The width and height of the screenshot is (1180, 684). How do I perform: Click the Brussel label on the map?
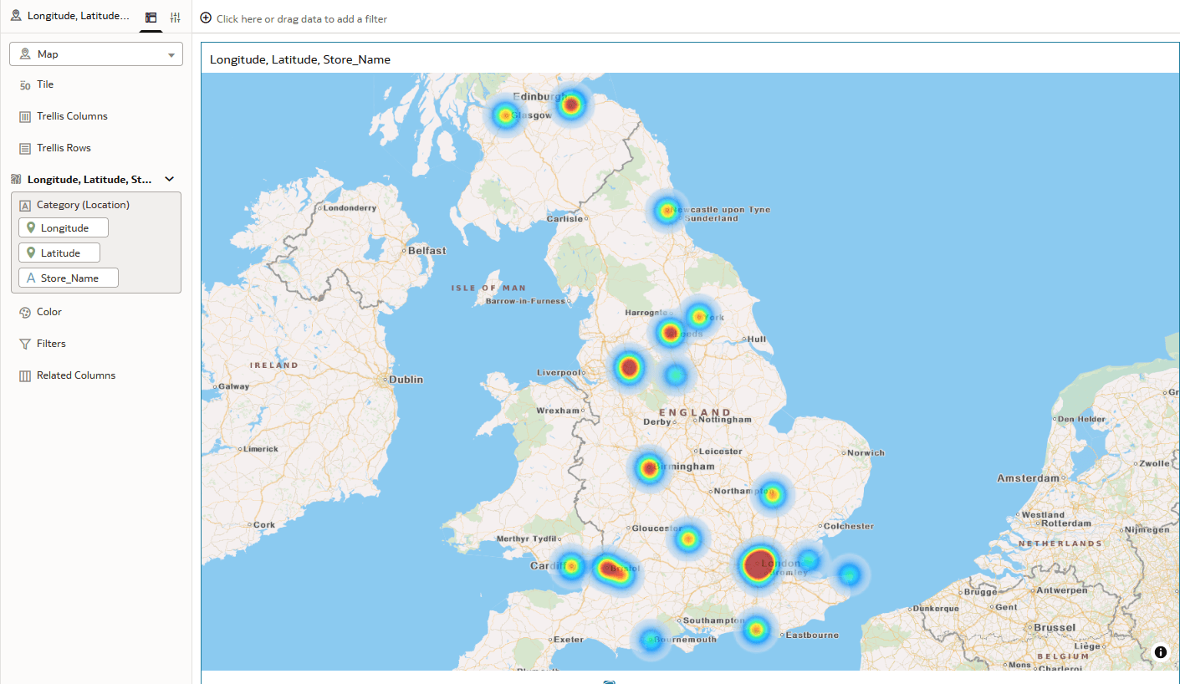(x=1055, y=627)
